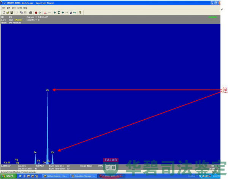The width and height of the screenshot is (228, 179).
Task: Click the blue element-identify toolbar icon
Action: click(x=71, y=13)
